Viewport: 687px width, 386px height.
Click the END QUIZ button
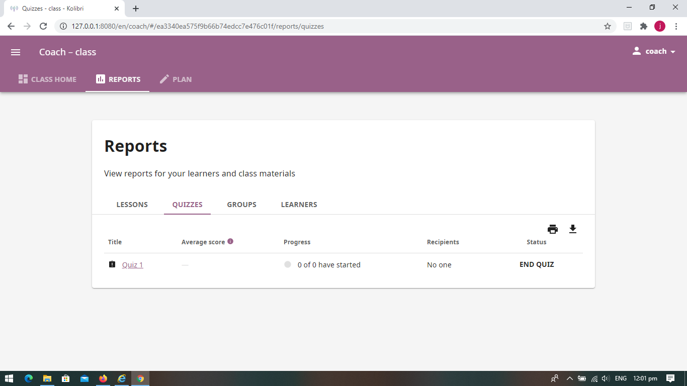point(536,264)
